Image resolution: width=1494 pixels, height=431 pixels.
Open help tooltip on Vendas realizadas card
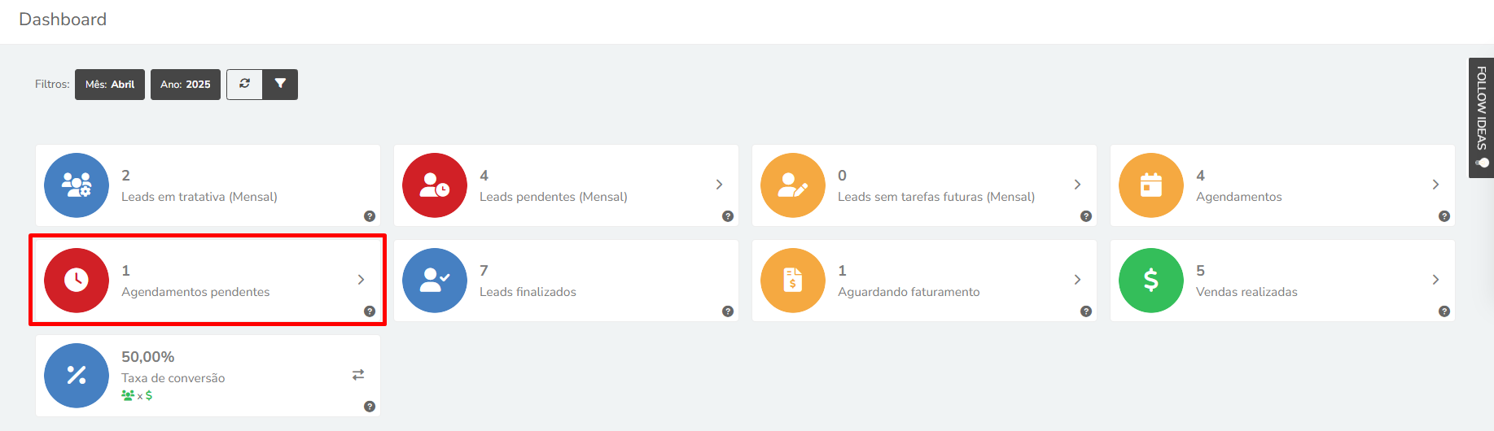click(1444, 311)
